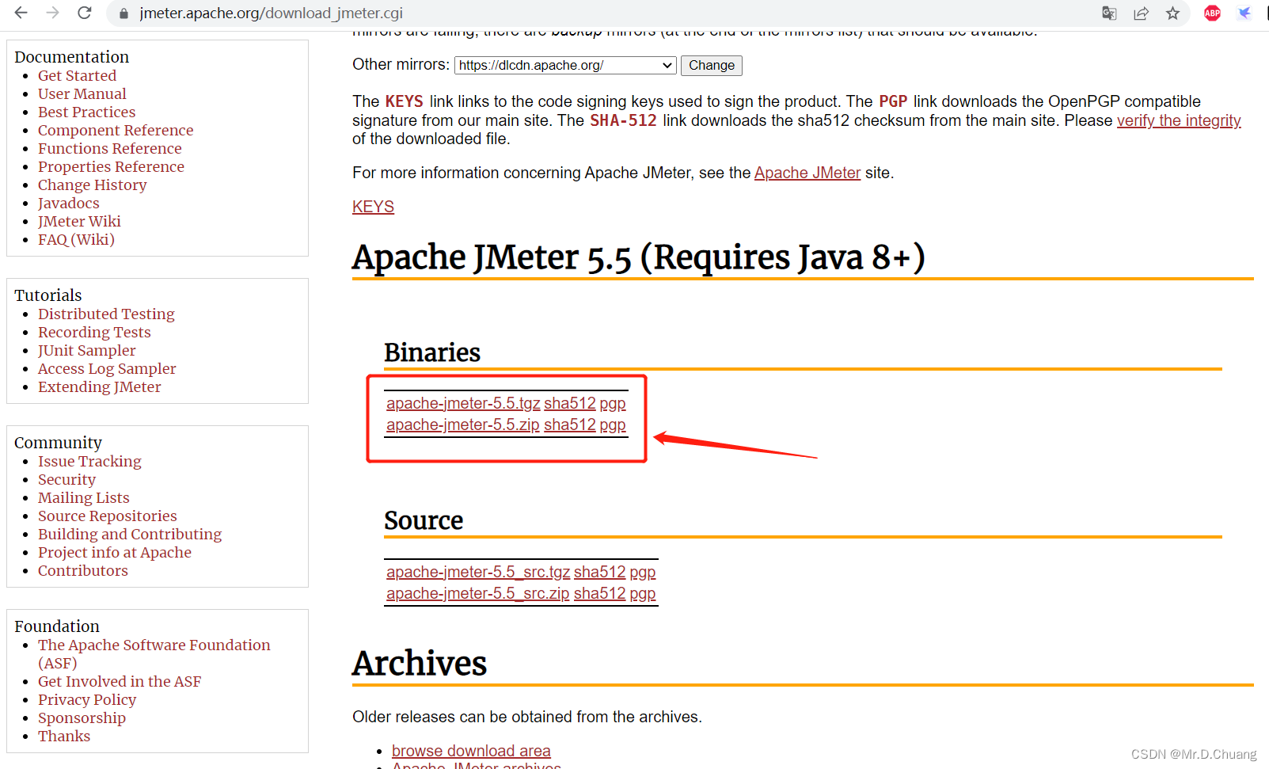Open Extending JMeter tutorial
This screenshot has width=1269, height=769.
tap(100, 386)
